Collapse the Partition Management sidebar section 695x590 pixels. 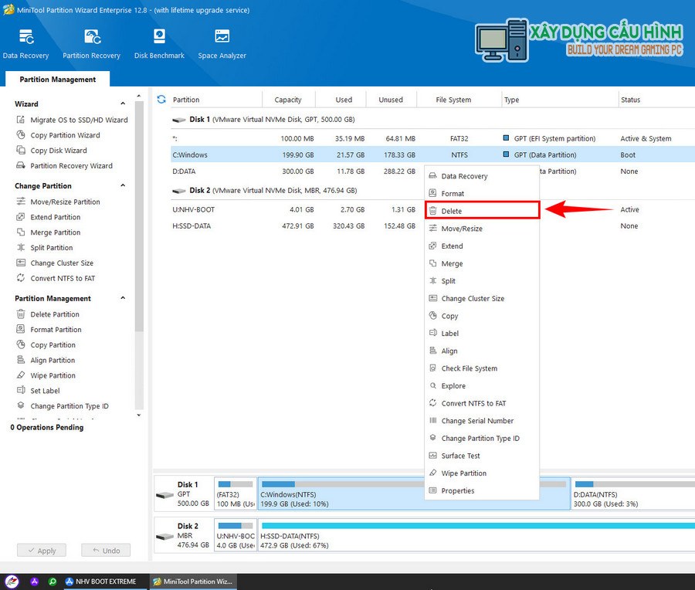[122, 299]
